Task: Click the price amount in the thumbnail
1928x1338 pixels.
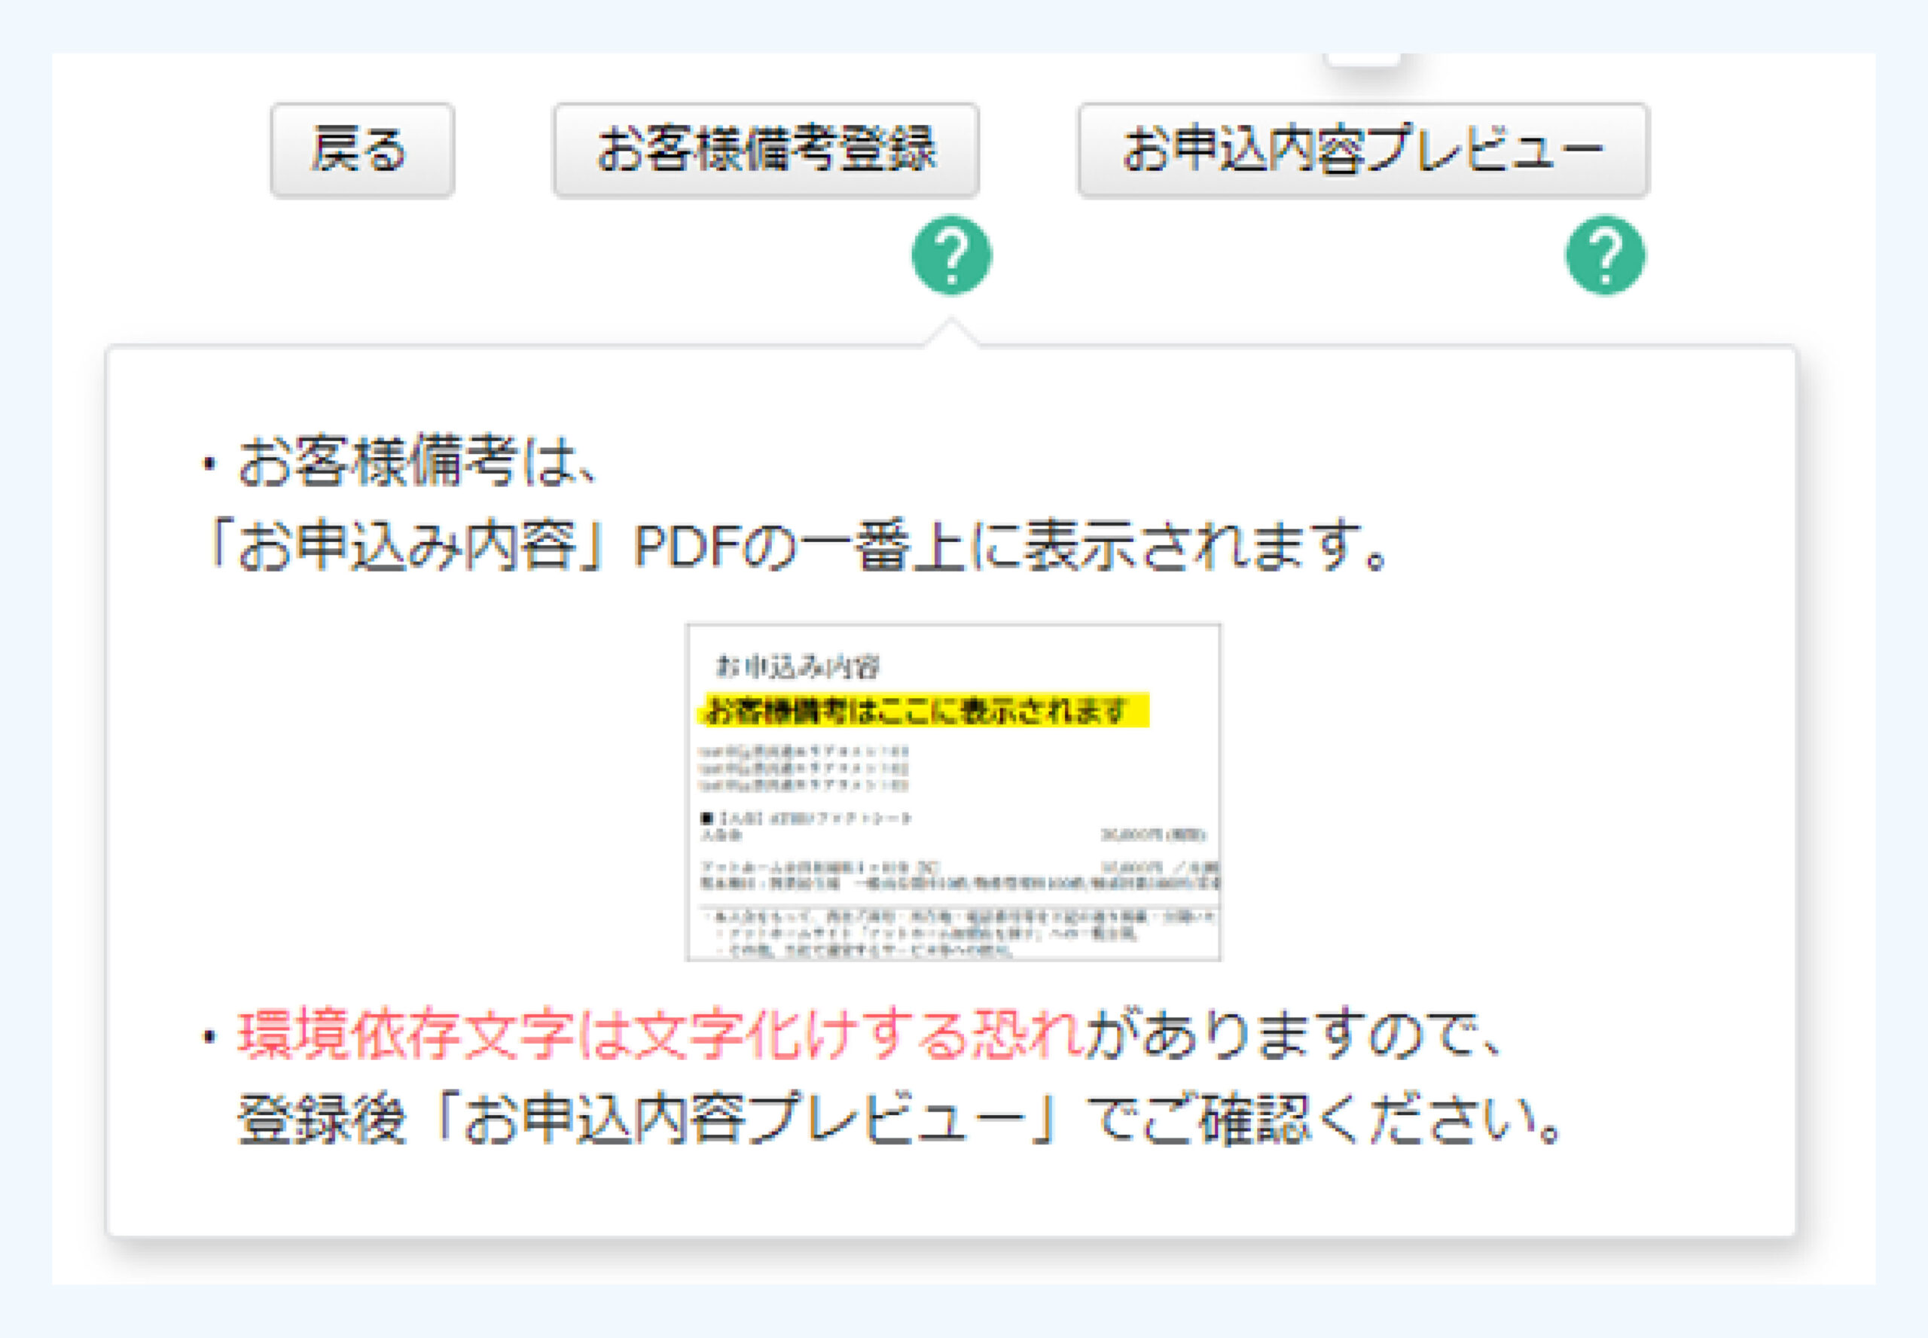Action: [1152, 834]
